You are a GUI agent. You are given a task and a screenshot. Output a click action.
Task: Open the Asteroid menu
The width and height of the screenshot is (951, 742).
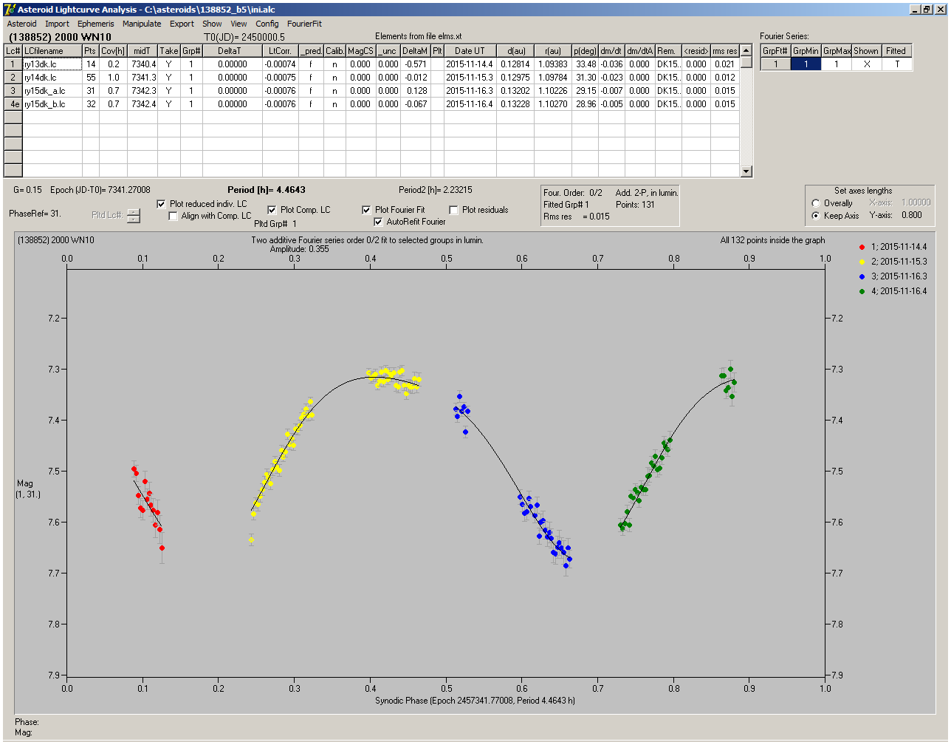tap(21, 24)
